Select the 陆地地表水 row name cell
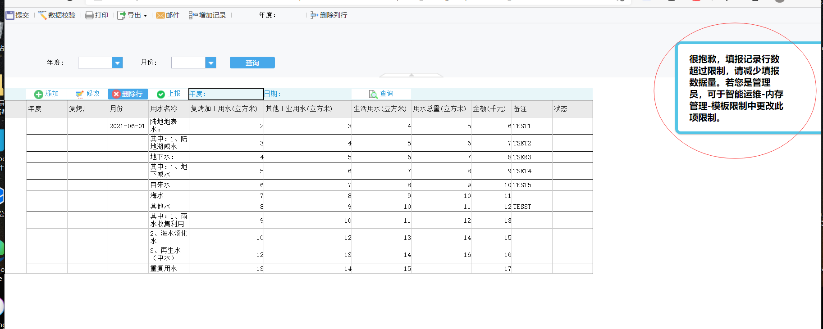The height and width of the screenshot is (329, 823). [x=169, y=126]
